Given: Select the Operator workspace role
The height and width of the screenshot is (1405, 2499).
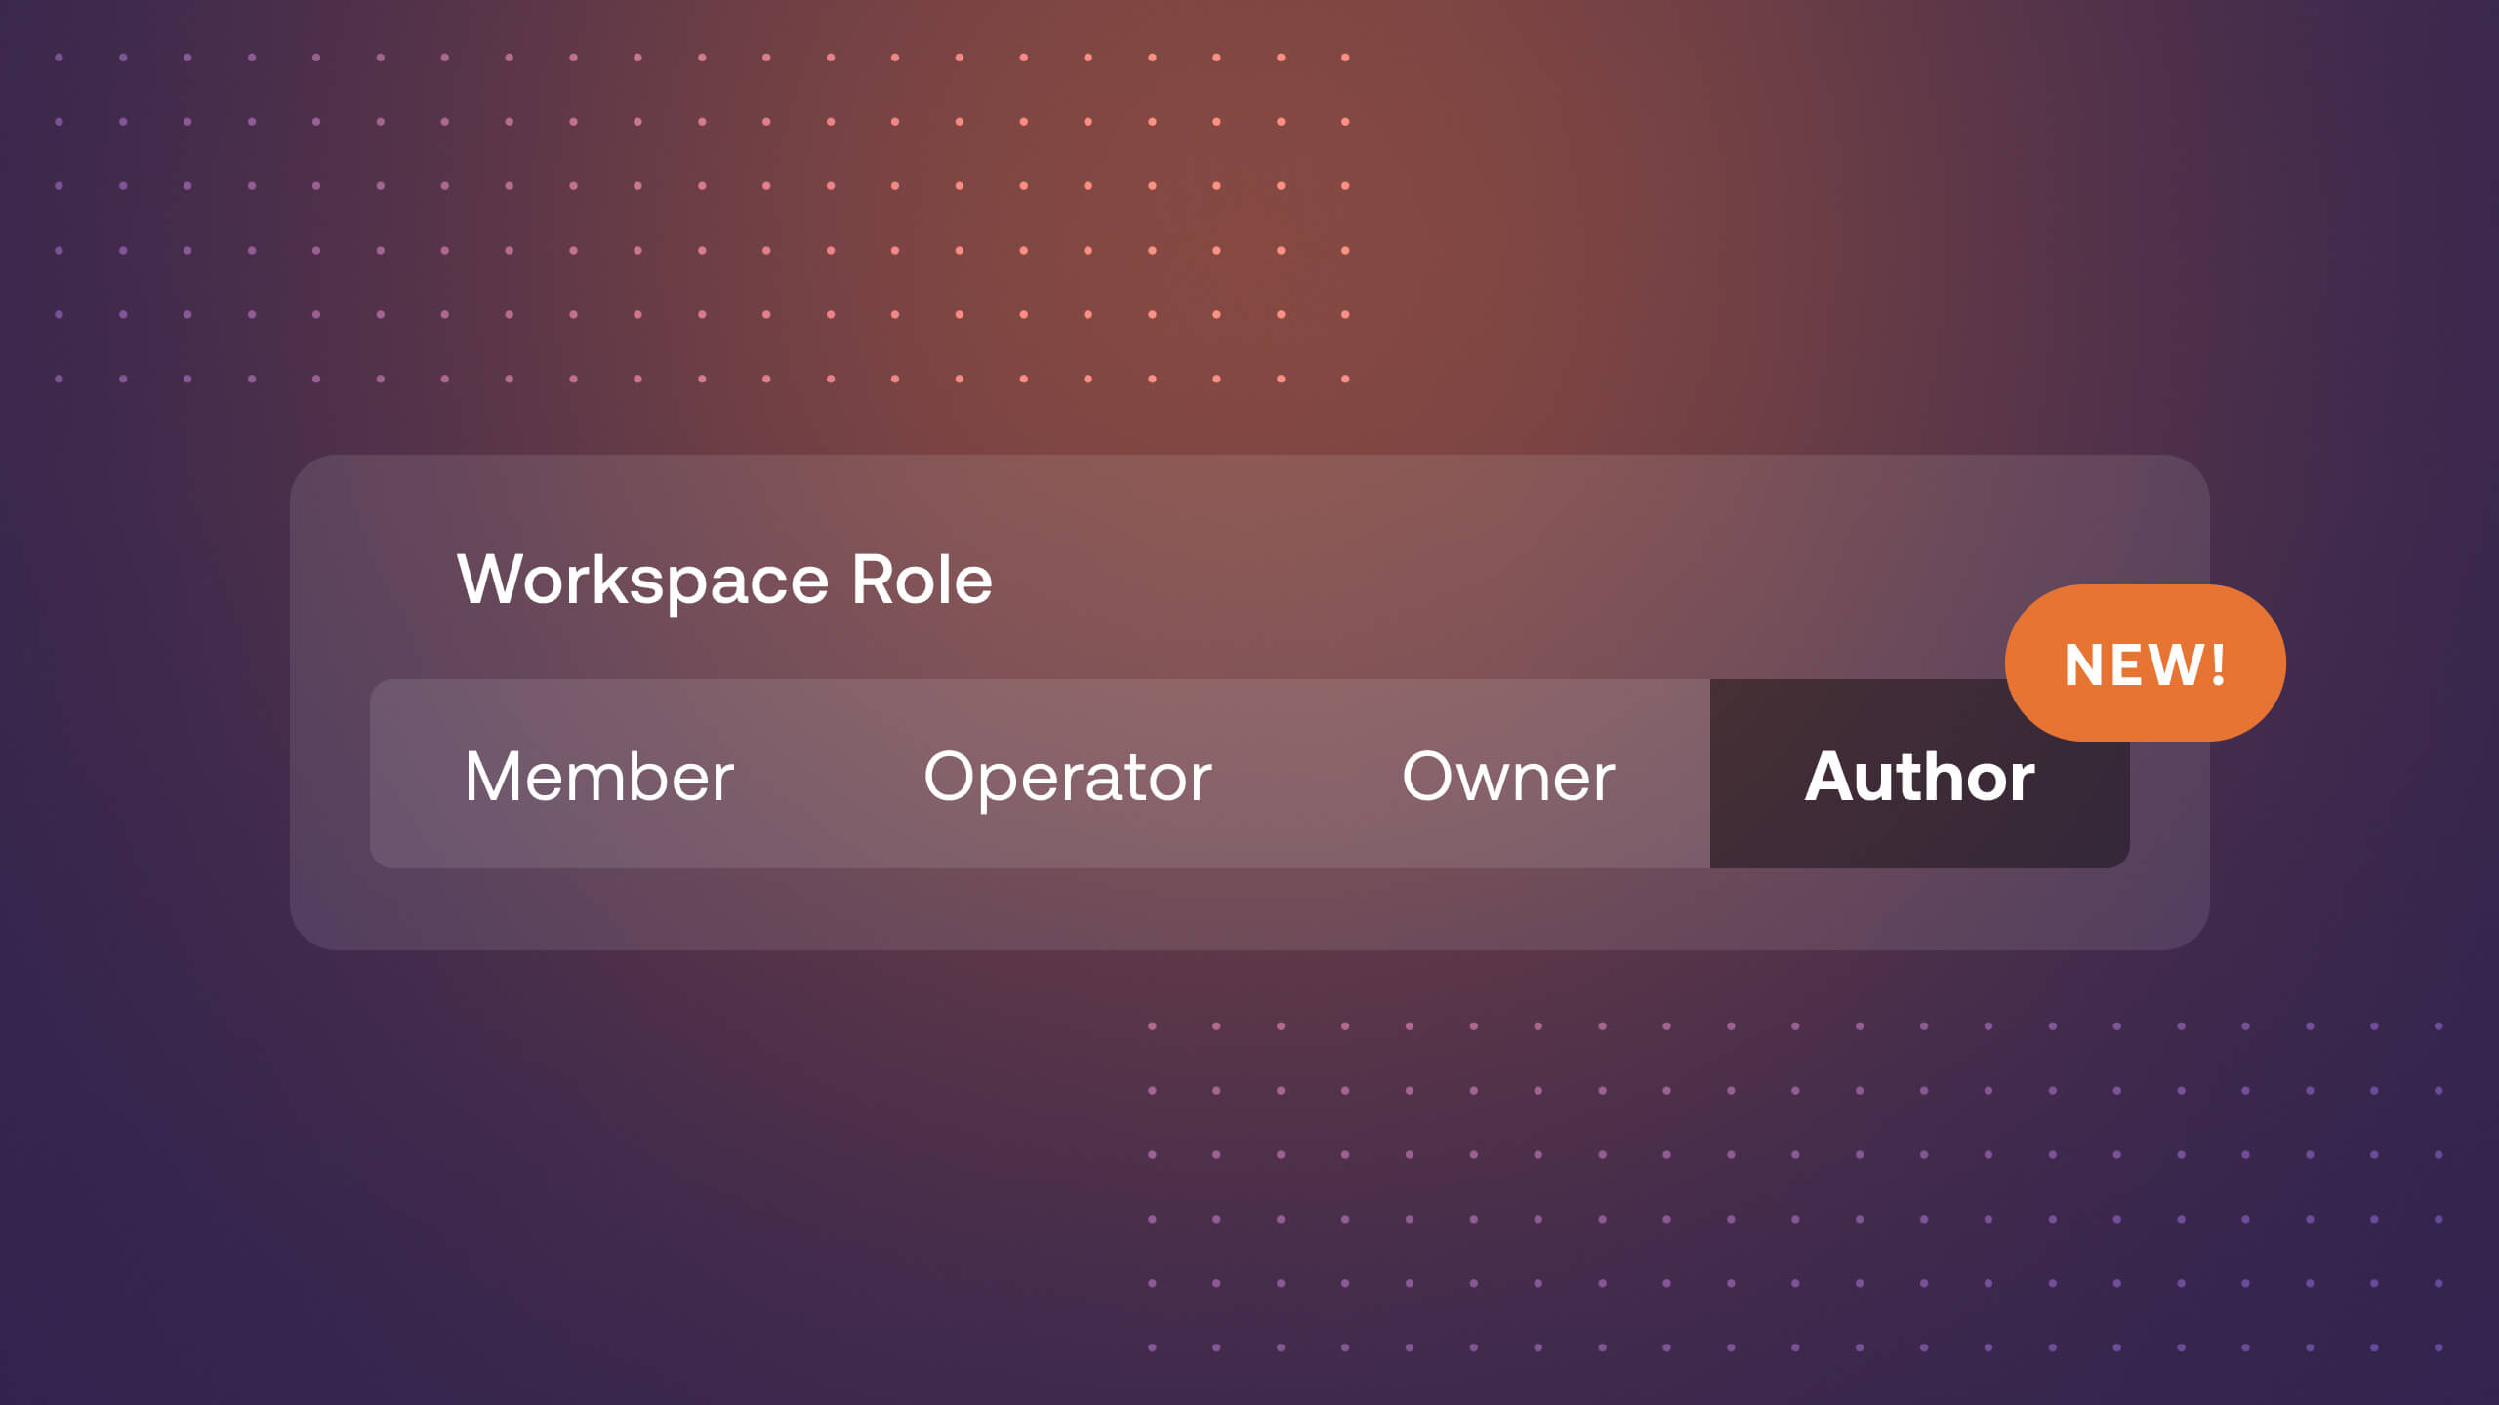Looking at the screenshot, I should click(1067, 776).
